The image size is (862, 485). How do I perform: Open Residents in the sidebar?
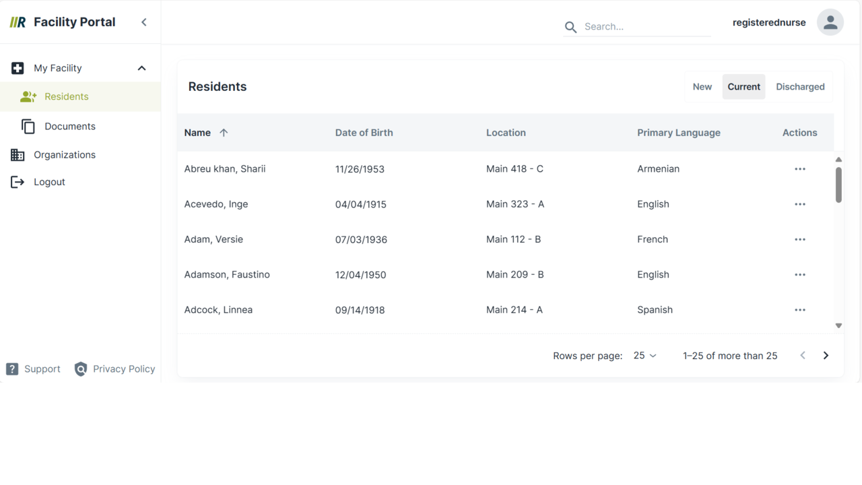[80, 97]
